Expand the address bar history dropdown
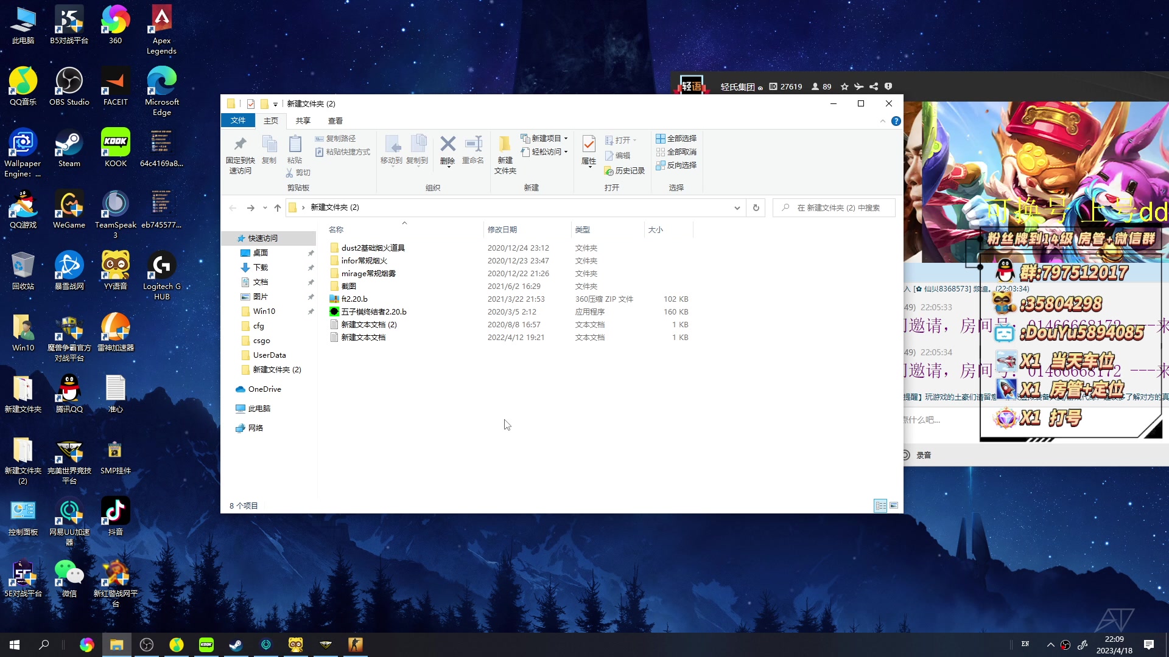 [737, 208]
